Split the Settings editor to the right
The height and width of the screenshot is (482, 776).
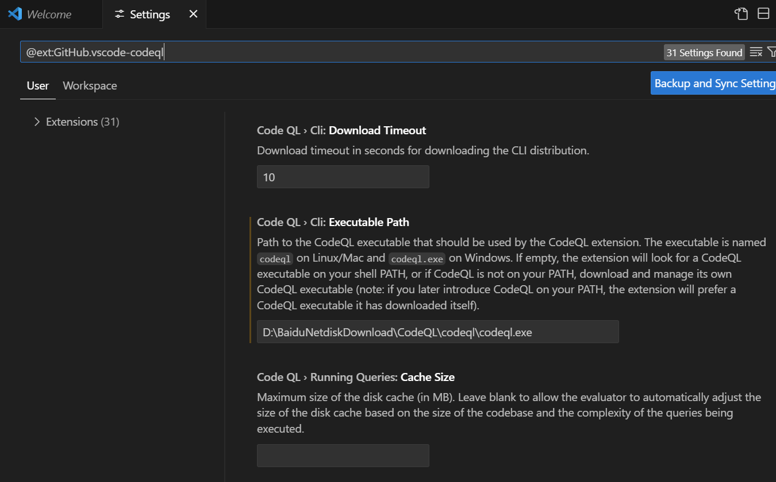763,13
